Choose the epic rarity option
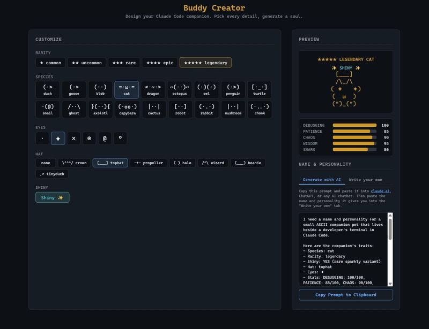The width and height of the screenshot is (429, 329). click(160, 63)
